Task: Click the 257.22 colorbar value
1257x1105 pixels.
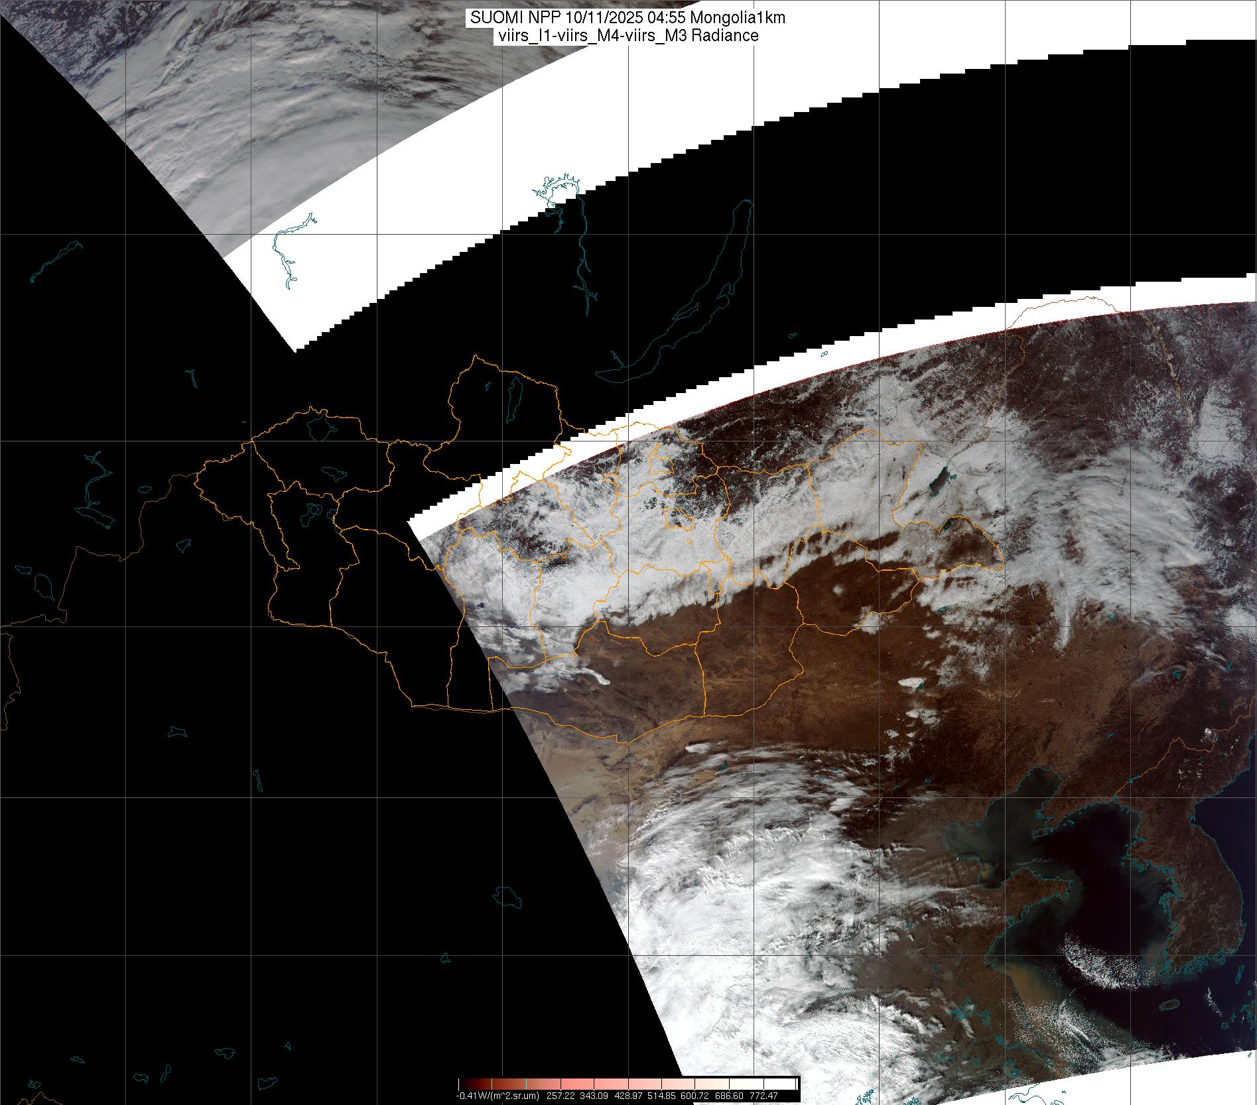Action: [560, 1096]
